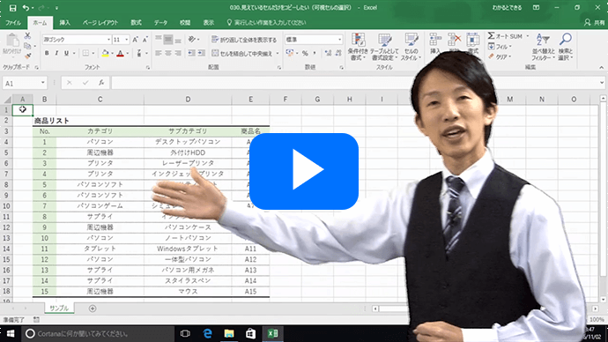Open the number format dropdown

(x=339, y=40)
